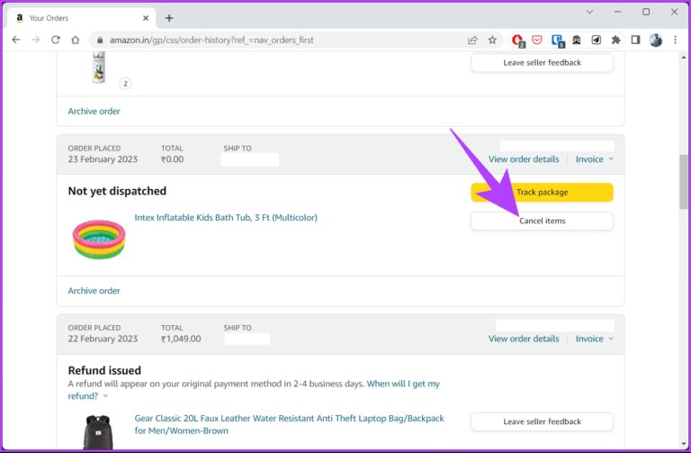Click the '₹0.00' total amount
The width and height of the screenshot is (691, 453).
[173, 159]
